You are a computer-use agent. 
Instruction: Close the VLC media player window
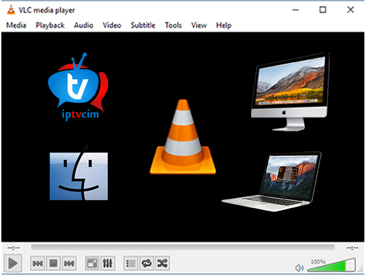(351, 10)
